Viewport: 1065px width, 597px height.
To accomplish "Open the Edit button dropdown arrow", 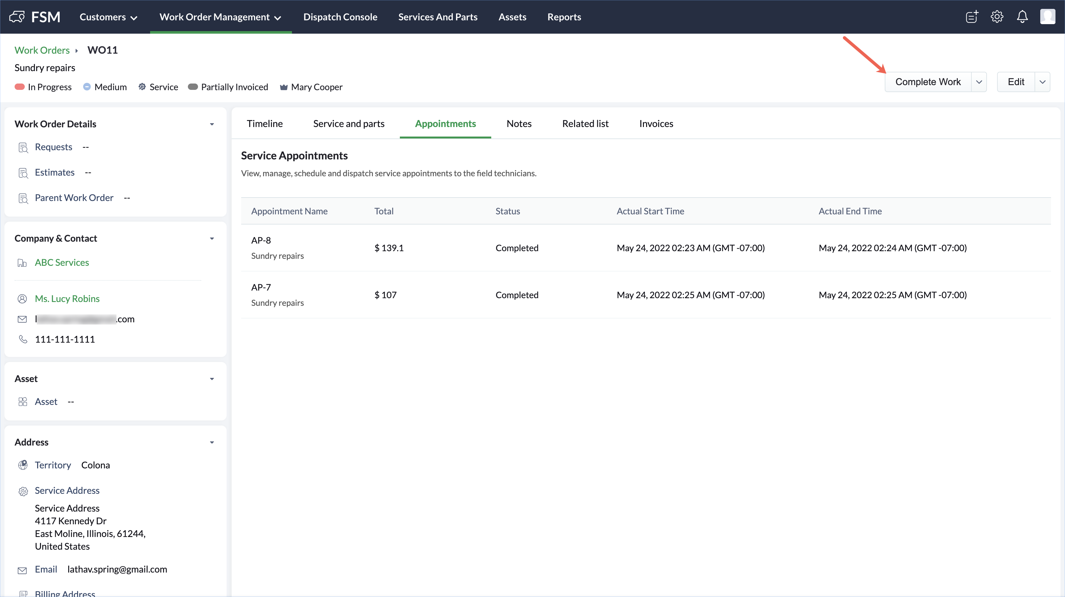I will (1042, 82).
